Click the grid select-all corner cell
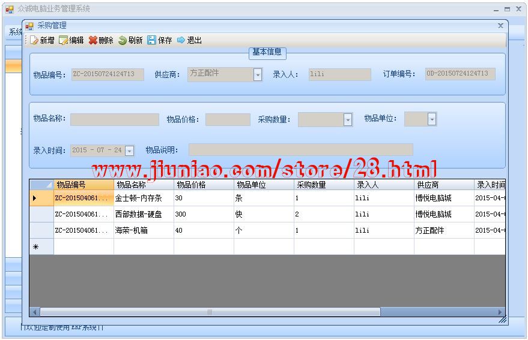The image size is (528, 340). pyautogui.click(x=42, y=185)
